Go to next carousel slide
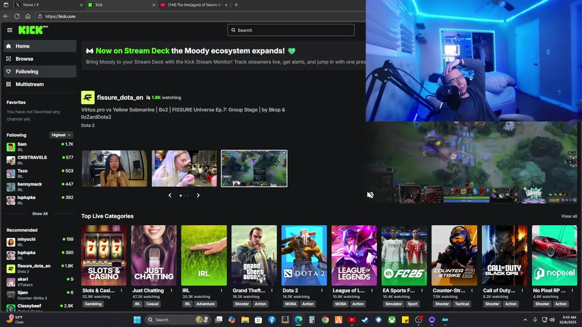 (198, 195)
